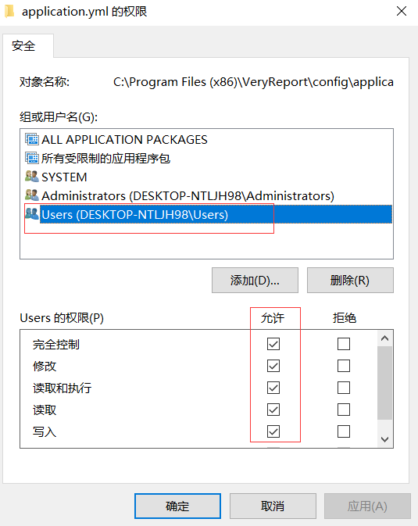Check the 读取和执行 deny checkbox

(x=344, y=388)
